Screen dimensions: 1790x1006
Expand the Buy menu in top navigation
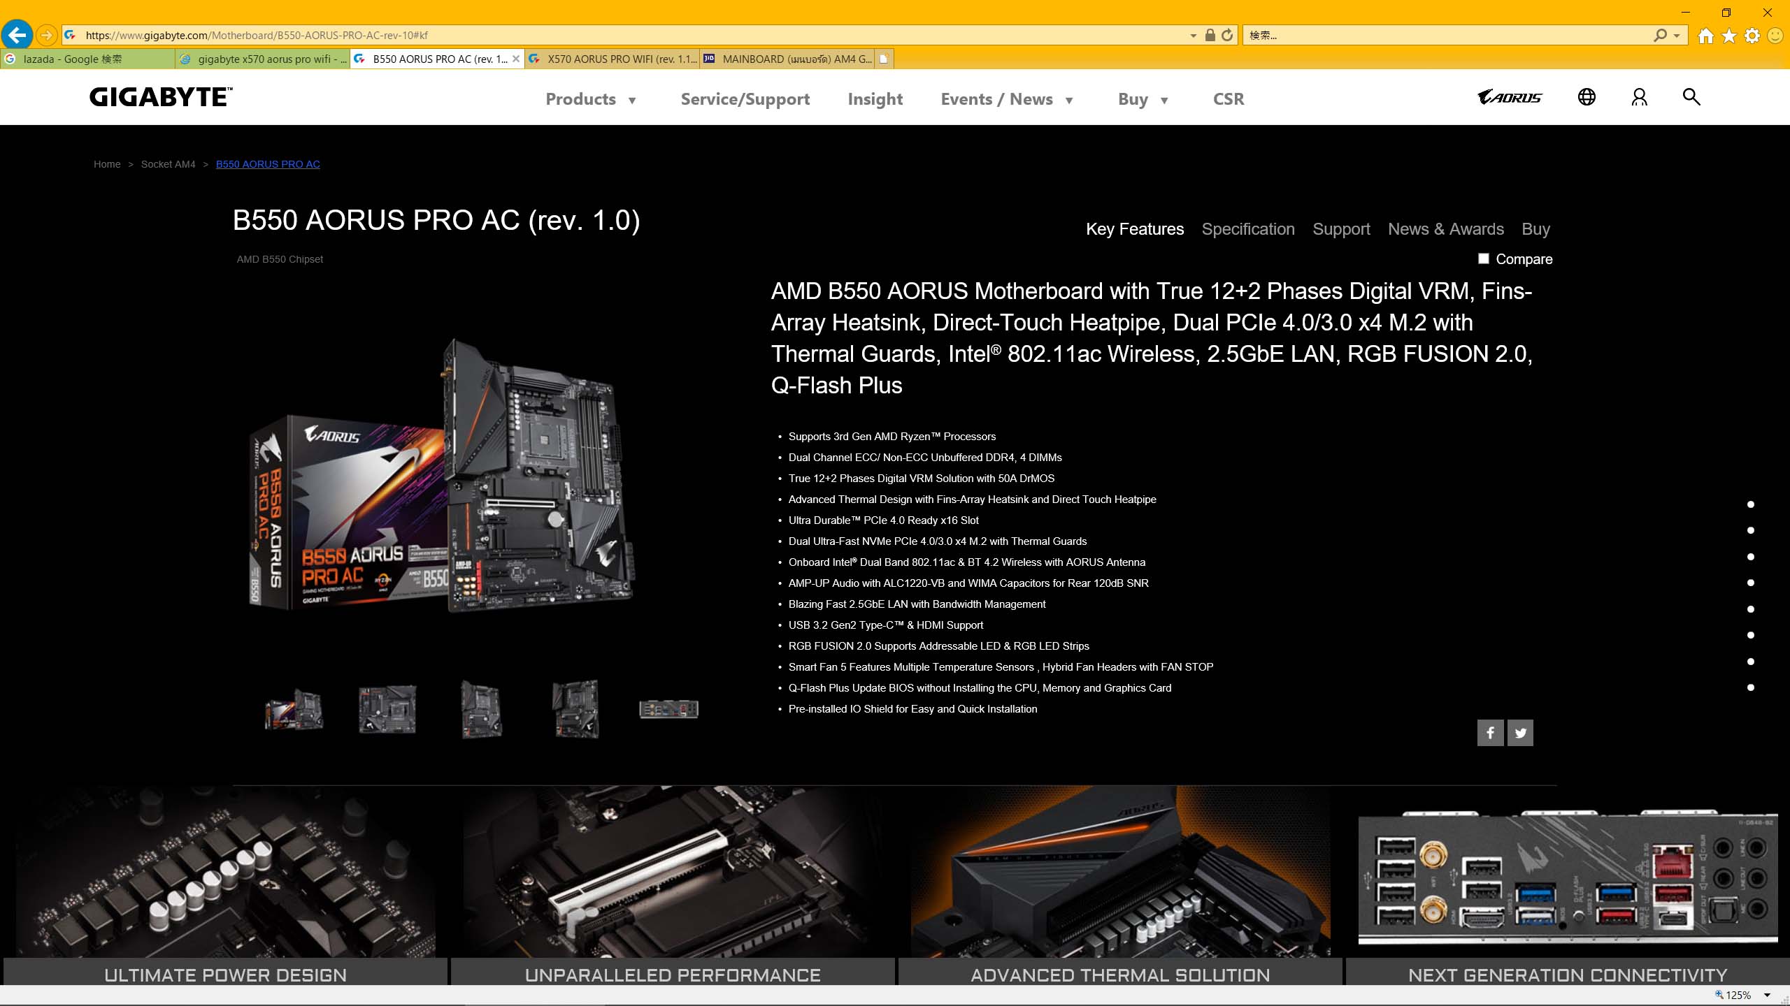pos(1143,99)
